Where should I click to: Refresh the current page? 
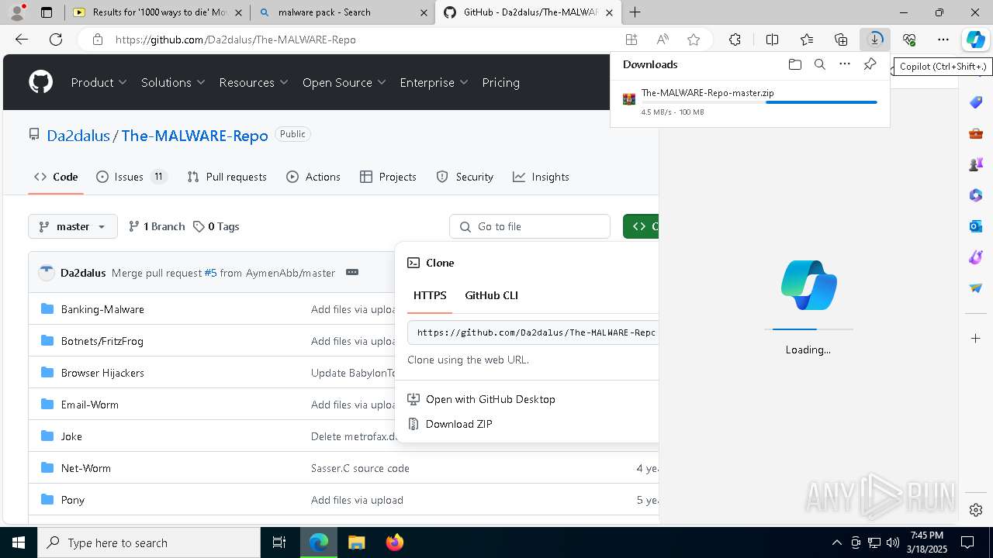tap(56, 40)
